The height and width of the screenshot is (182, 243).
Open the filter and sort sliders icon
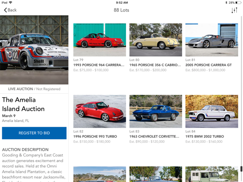tap(234, 10)
